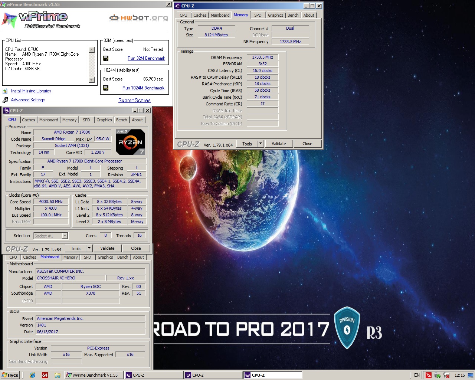Click Tools button in CPU-Z Processor window
475x380 pixels.
pyautogui.click(x=76, y=248)
